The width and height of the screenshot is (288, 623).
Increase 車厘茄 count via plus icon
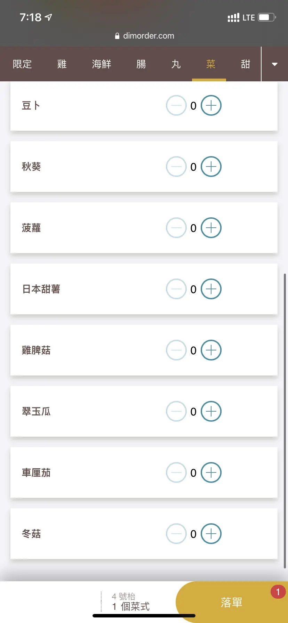211,472
